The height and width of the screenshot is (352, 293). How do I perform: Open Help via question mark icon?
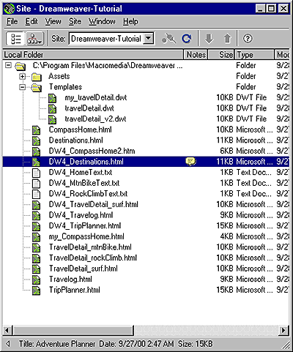[x=248, y=39]
